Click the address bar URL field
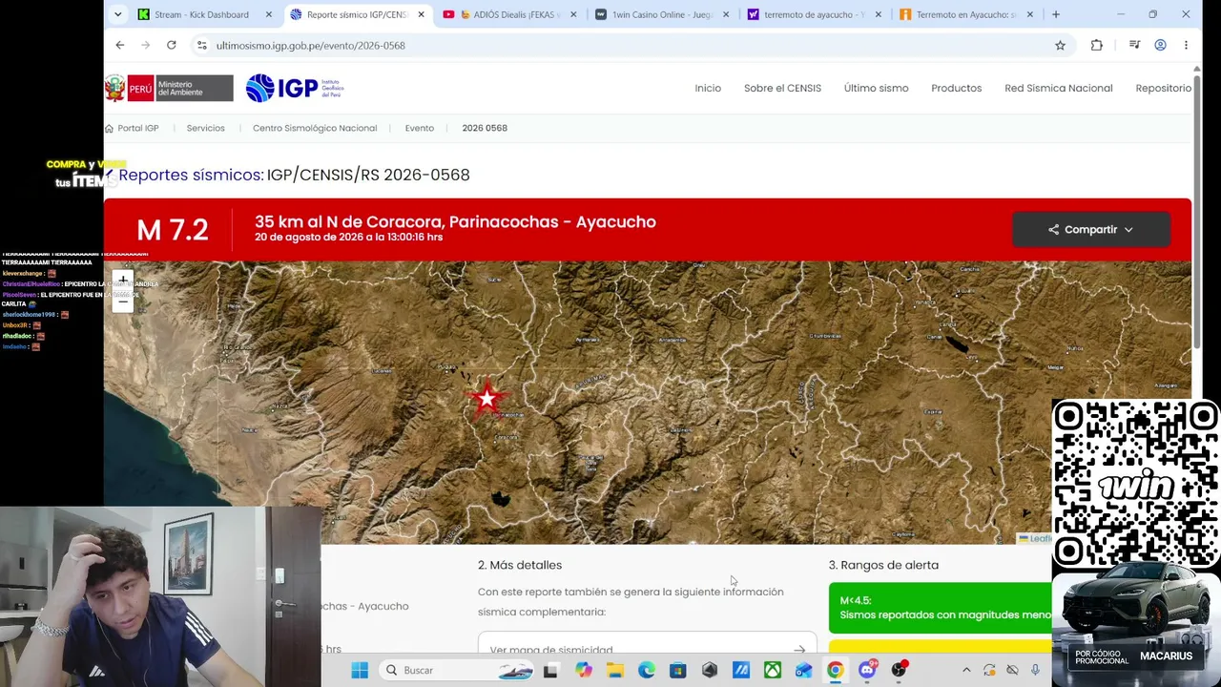The width and height of the screenshot is (1221, 687). tap(620, 45)
